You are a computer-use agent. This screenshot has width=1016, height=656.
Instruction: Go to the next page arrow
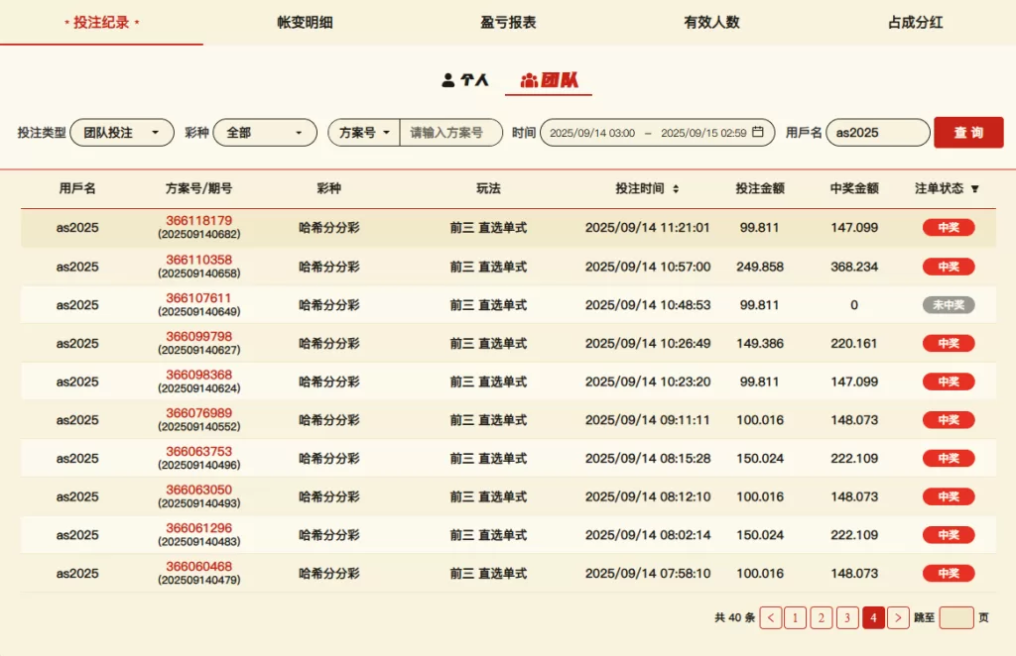click(x=898, y=617)
